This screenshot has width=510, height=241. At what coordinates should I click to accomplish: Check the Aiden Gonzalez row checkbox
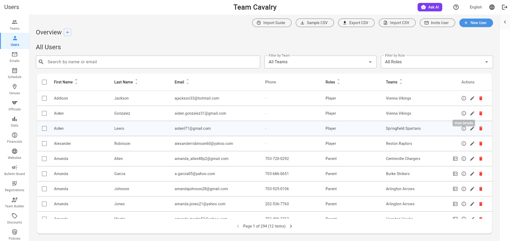44,113
